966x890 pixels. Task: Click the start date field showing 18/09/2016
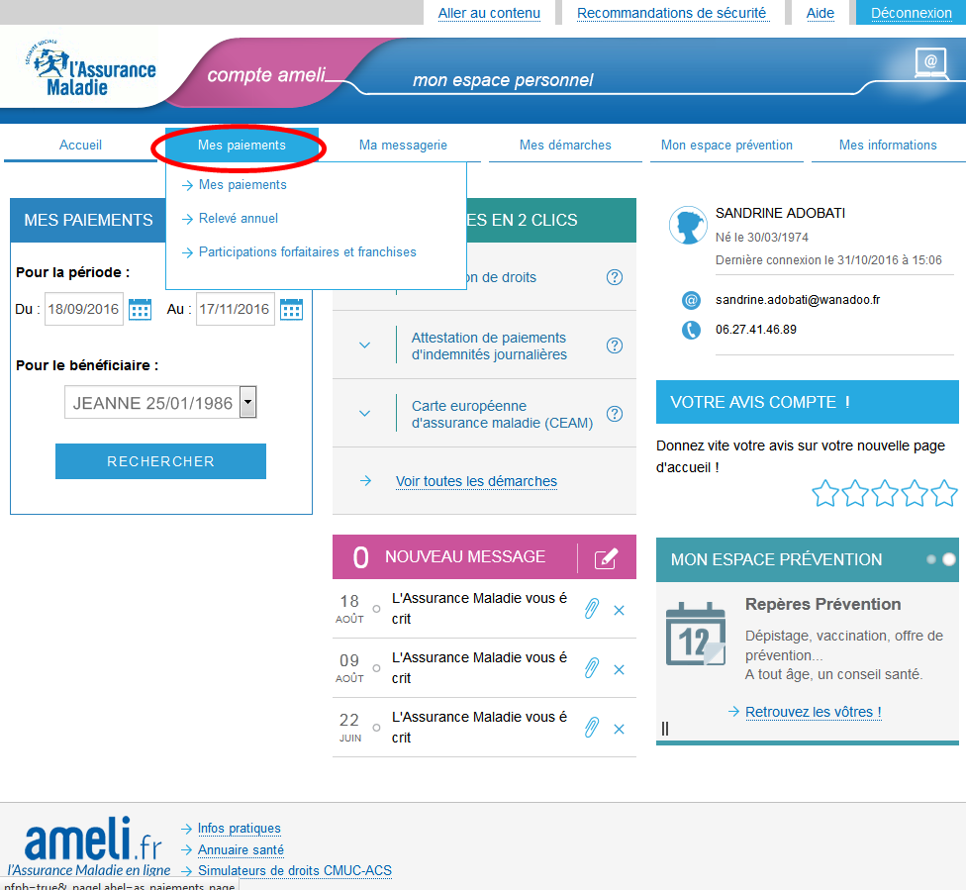tap(83, 309)
